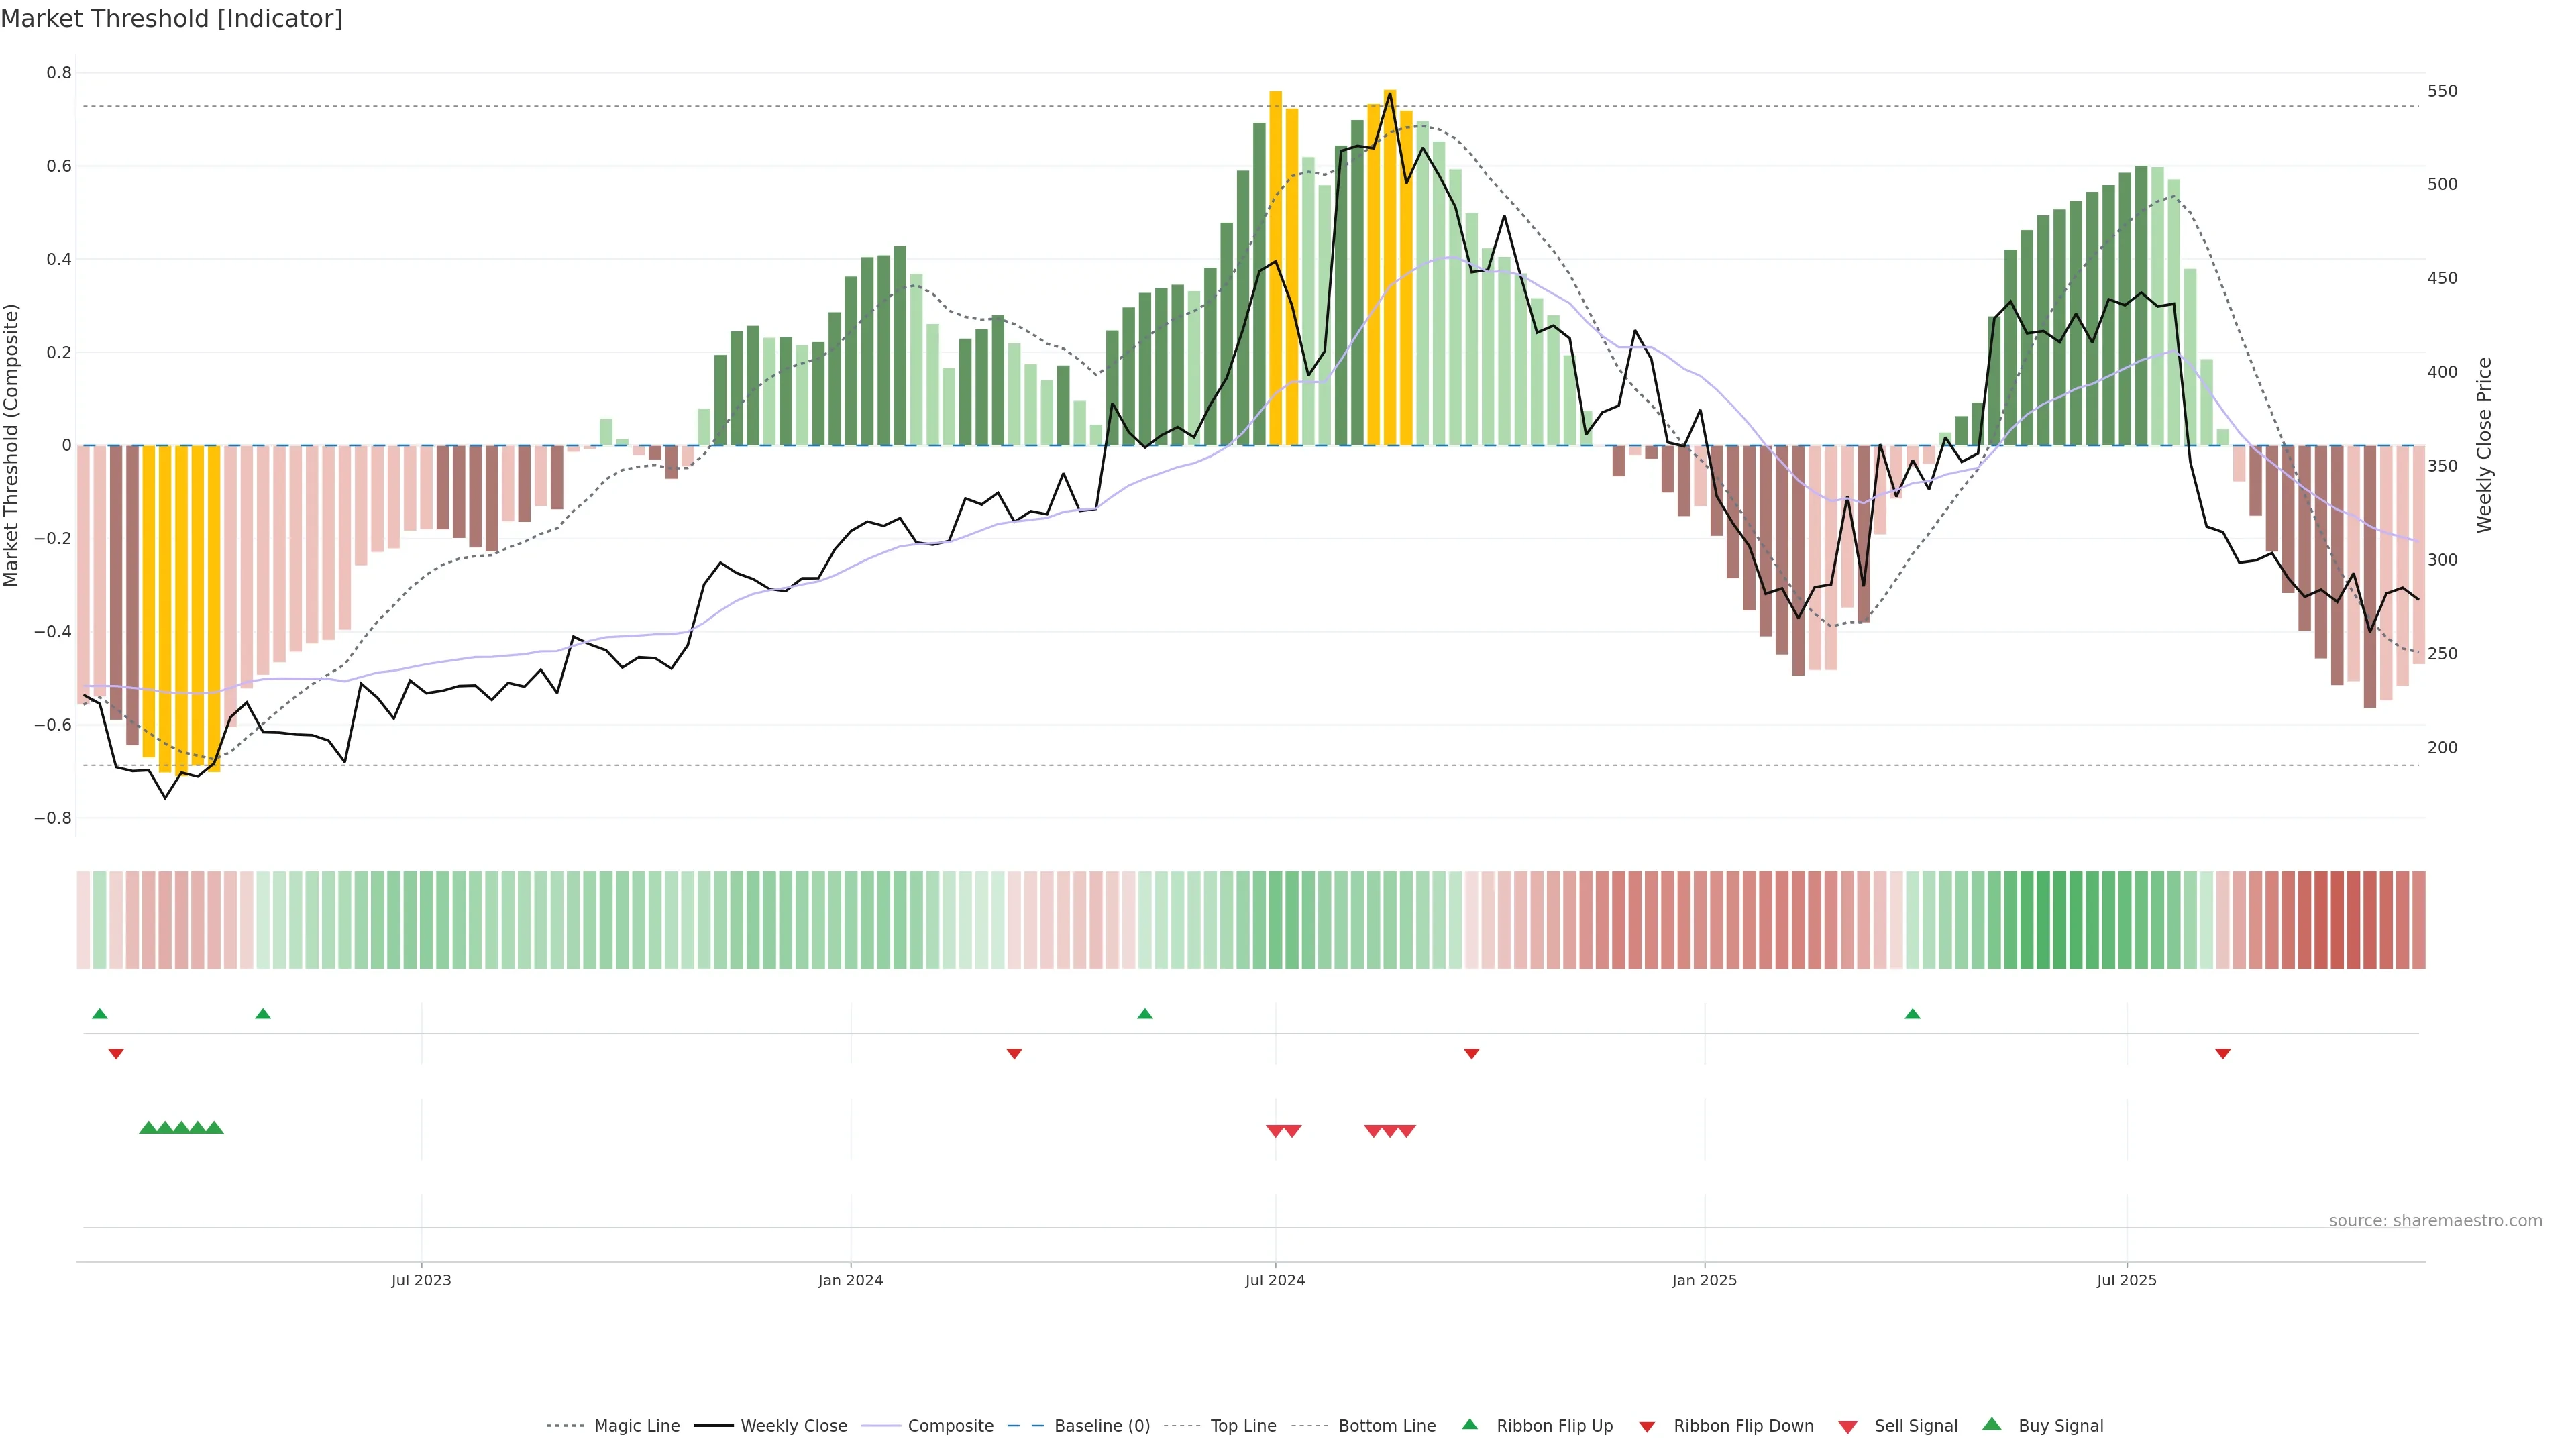This screenshot has height=1449, width=2576.
Task: Click the last Ribbon Flip Up marker before Jul 2025
Action: (x=1912, y=1014)
